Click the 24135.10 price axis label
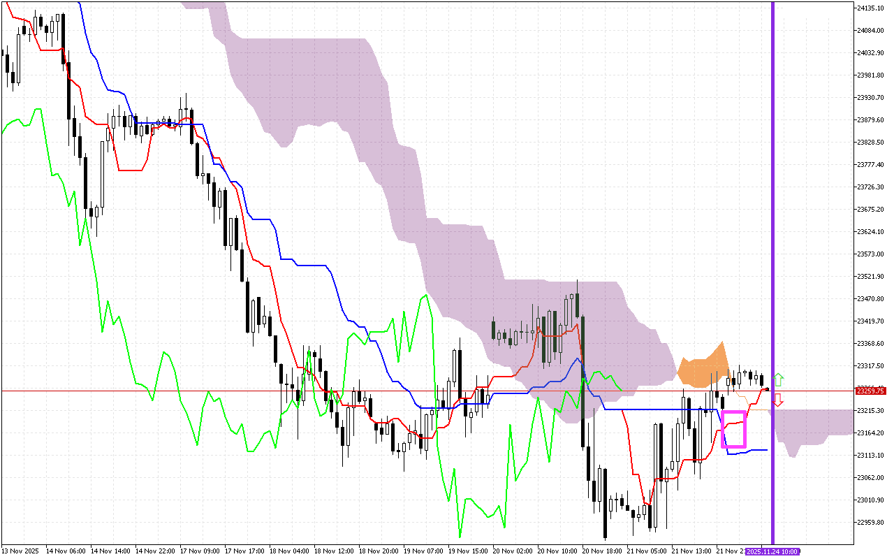Image resolution: width=894 pixels, height=559 pixels. pyautogui.click(x=870, y=8)
